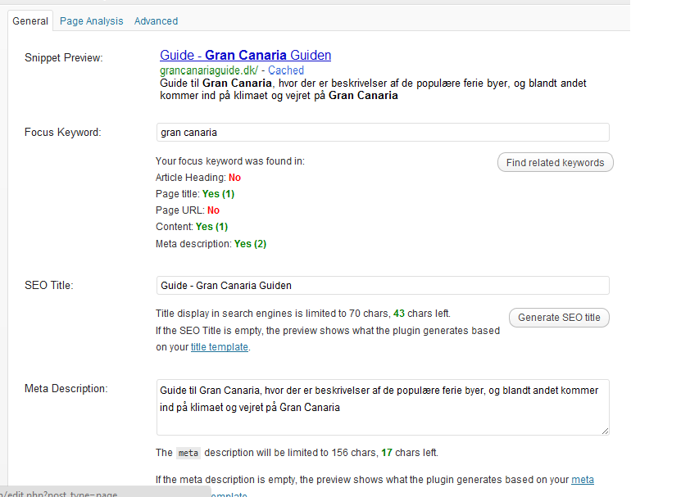Screen dimensions: 681x497
Task: Click the 'Focus Keyword:' label
Action: 63,133
